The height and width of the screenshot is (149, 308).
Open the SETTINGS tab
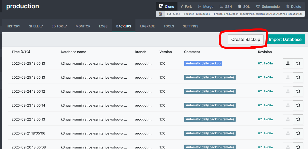190,26
